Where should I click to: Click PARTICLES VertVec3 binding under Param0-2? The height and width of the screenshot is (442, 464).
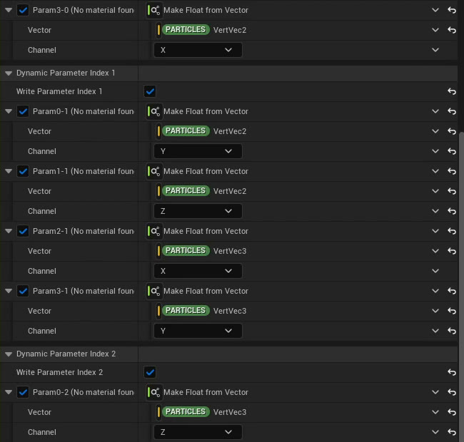(x=204, y=412)
